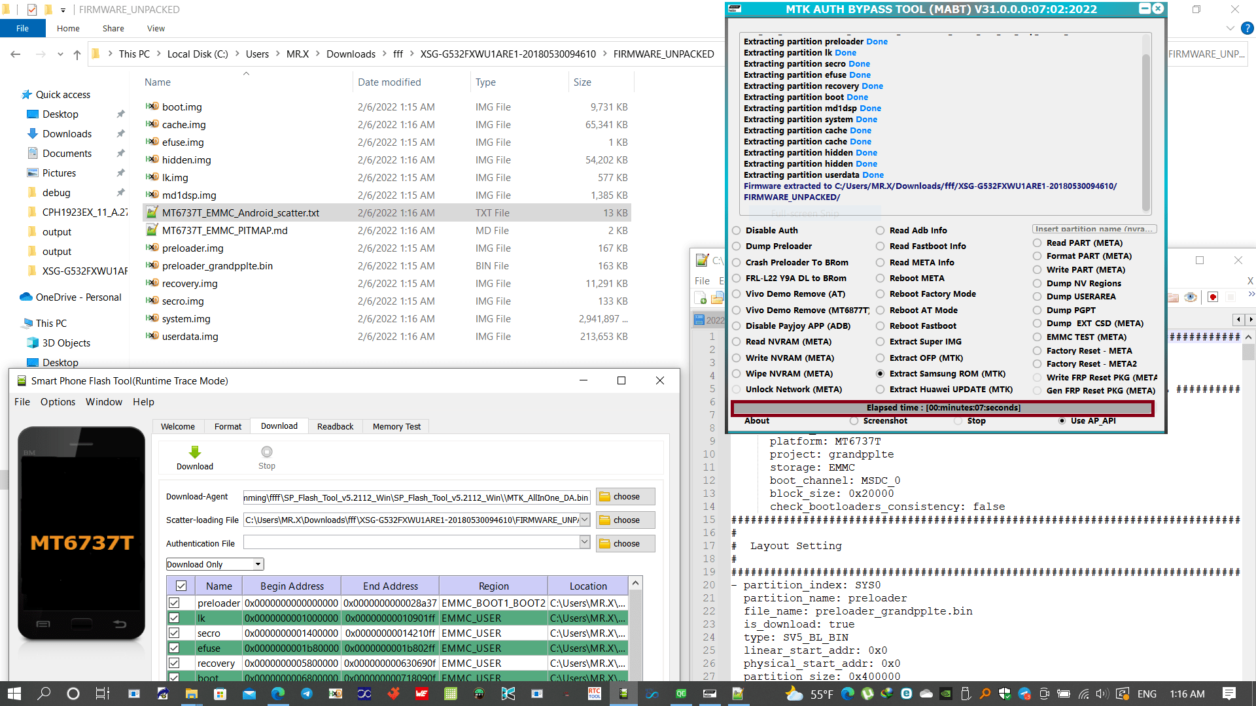Toggle the Use AP_API checkbox
The image size is (1256, 706).
[x=1063, y=420]
